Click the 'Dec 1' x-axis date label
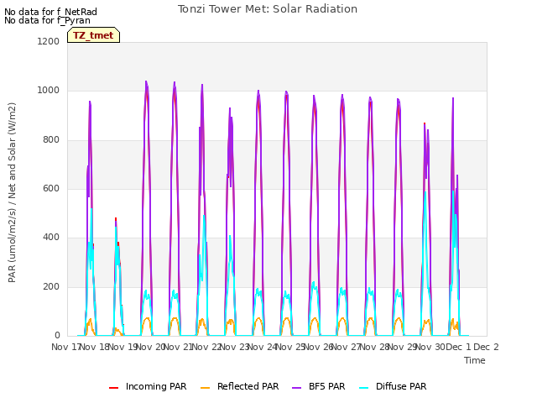 point(458,347)
